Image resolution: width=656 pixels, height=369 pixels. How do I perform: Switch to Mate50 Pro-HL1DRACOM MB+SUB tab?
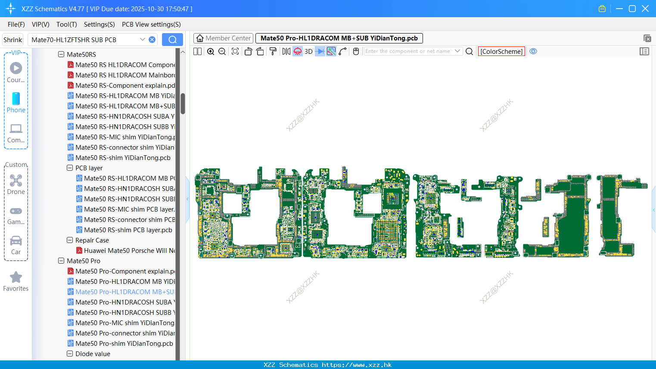339,38
